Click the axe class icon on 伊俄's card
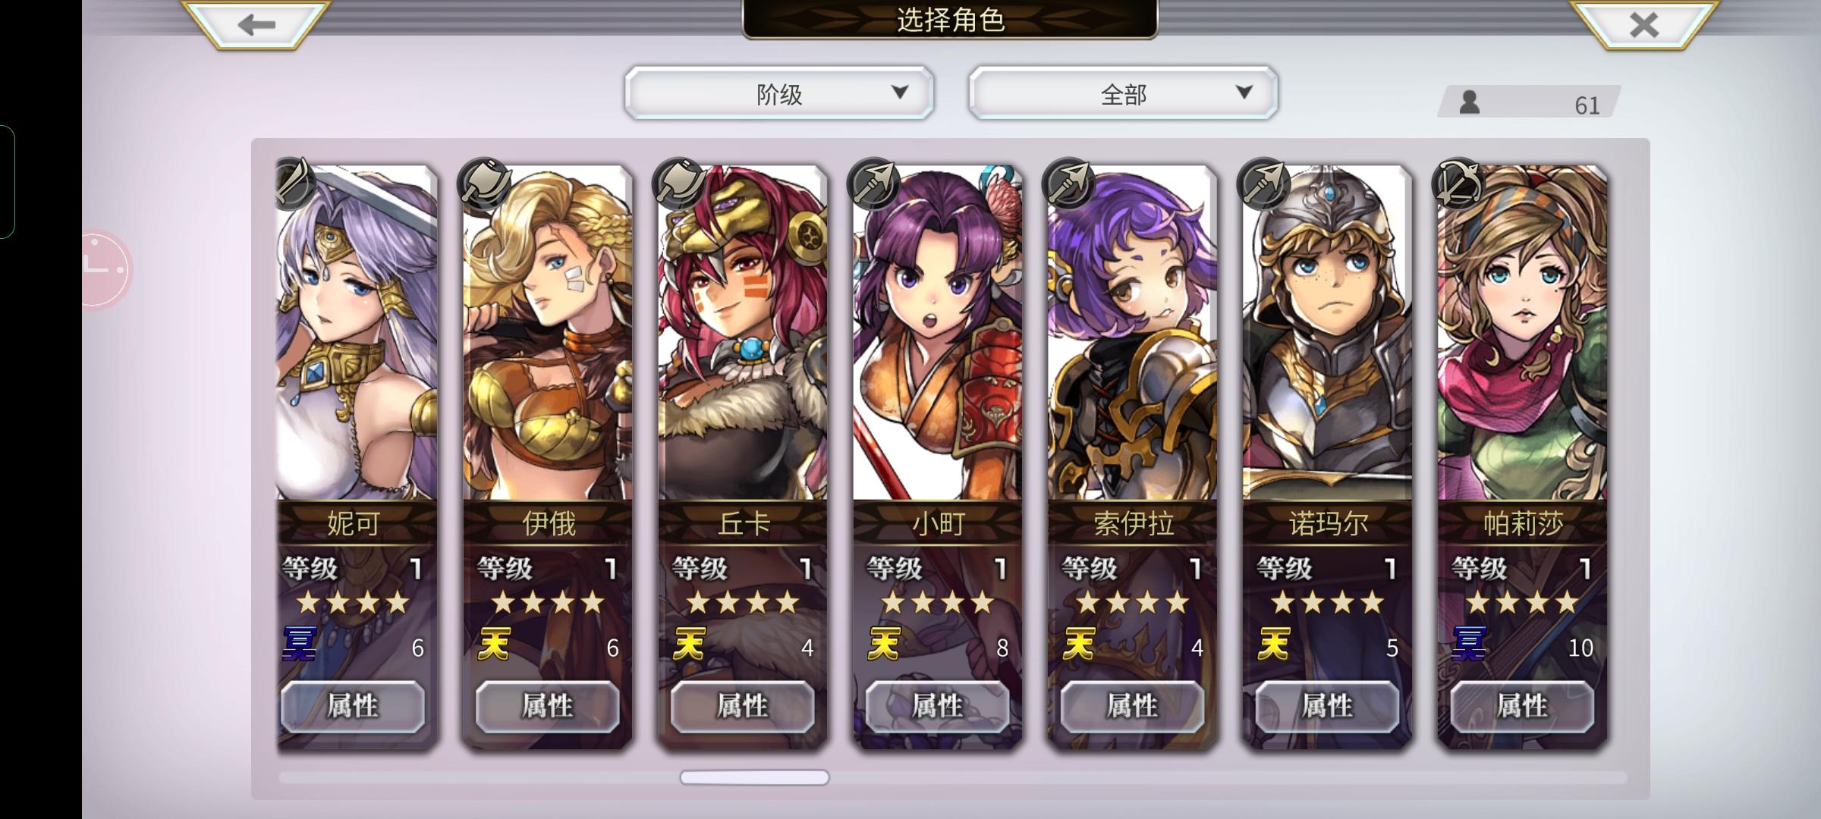1821x819 pixels. pos(484,184)
